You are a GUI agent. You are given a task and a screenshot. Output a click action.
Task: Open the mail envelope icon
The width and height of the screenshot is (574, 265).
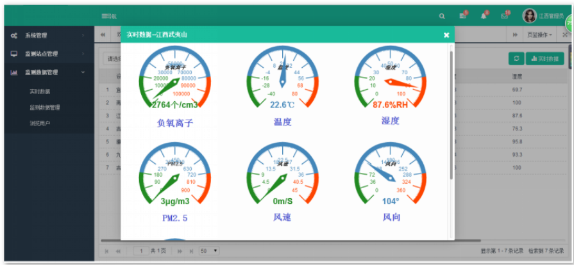click(505, 16)
